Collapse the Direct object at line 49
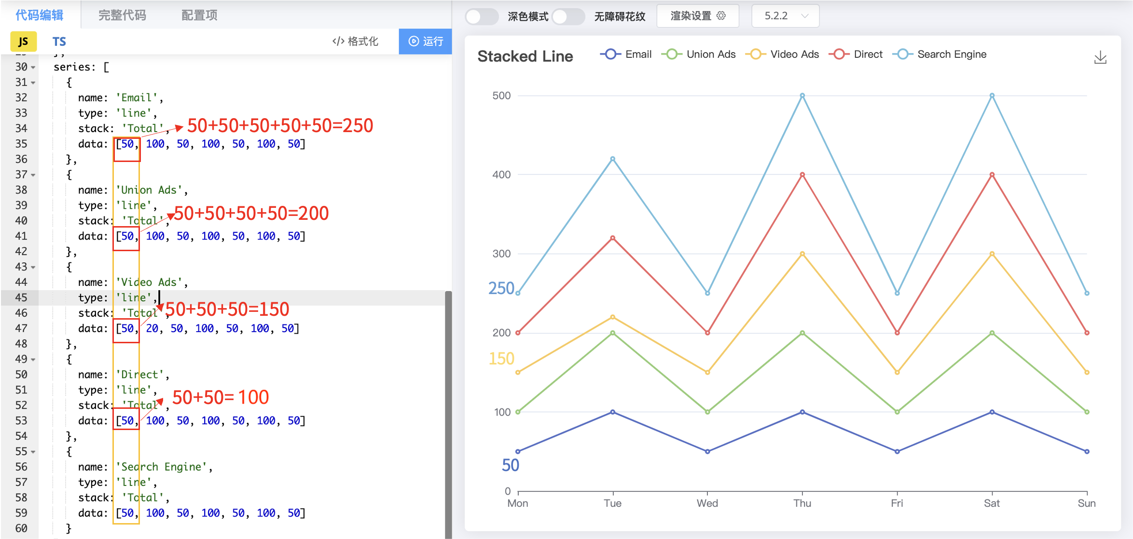This screenshot has height=539, width=1133. [x=33, y=359]
